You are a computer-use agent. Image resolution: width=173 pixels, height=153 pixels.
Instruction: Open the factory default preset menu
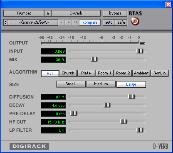[33, 22]
